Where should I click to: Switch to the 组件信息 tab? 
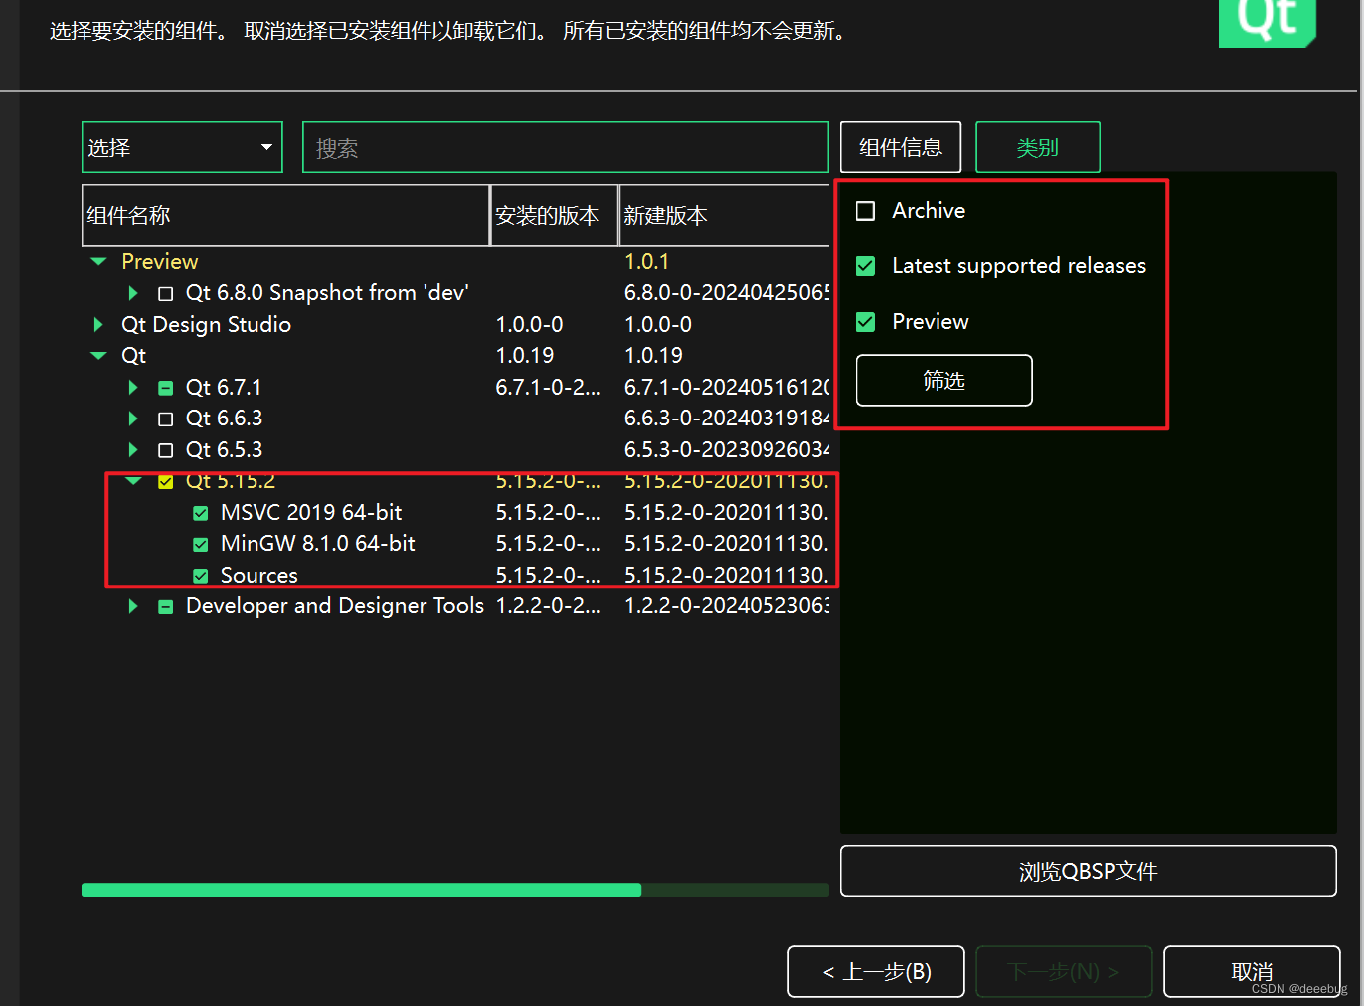[901, 147]
